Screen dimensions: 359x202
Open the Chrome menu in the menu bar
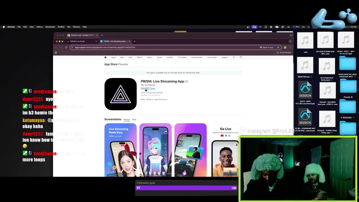coord(11,27)
